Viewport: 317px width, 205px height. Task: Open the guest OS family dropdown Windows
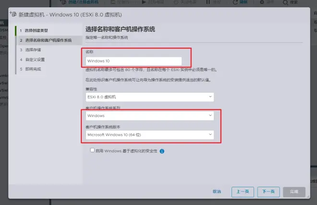[149, 116]
